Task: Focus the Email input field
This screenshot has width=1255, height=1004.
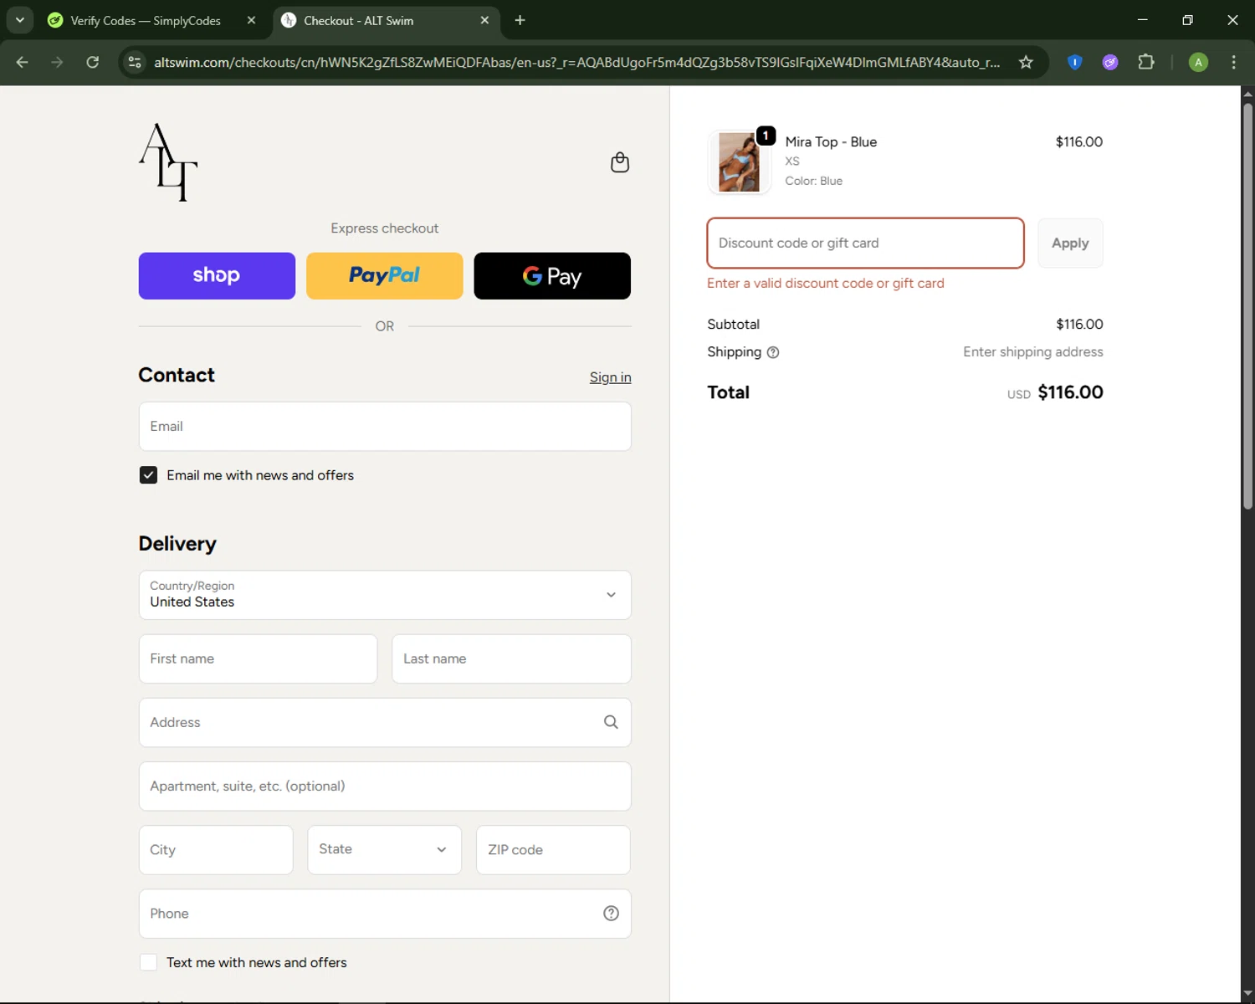Action: coord(385,427)
